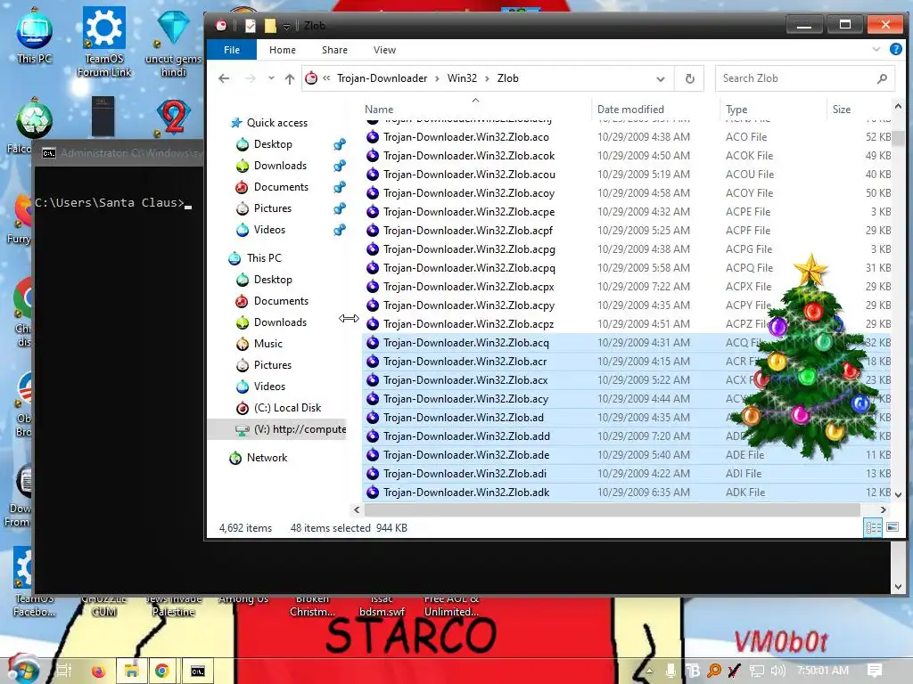The height and width of the screenshot is (684, 913).
Task: Click the Forward navigation arrow
Action: point(250,78)
